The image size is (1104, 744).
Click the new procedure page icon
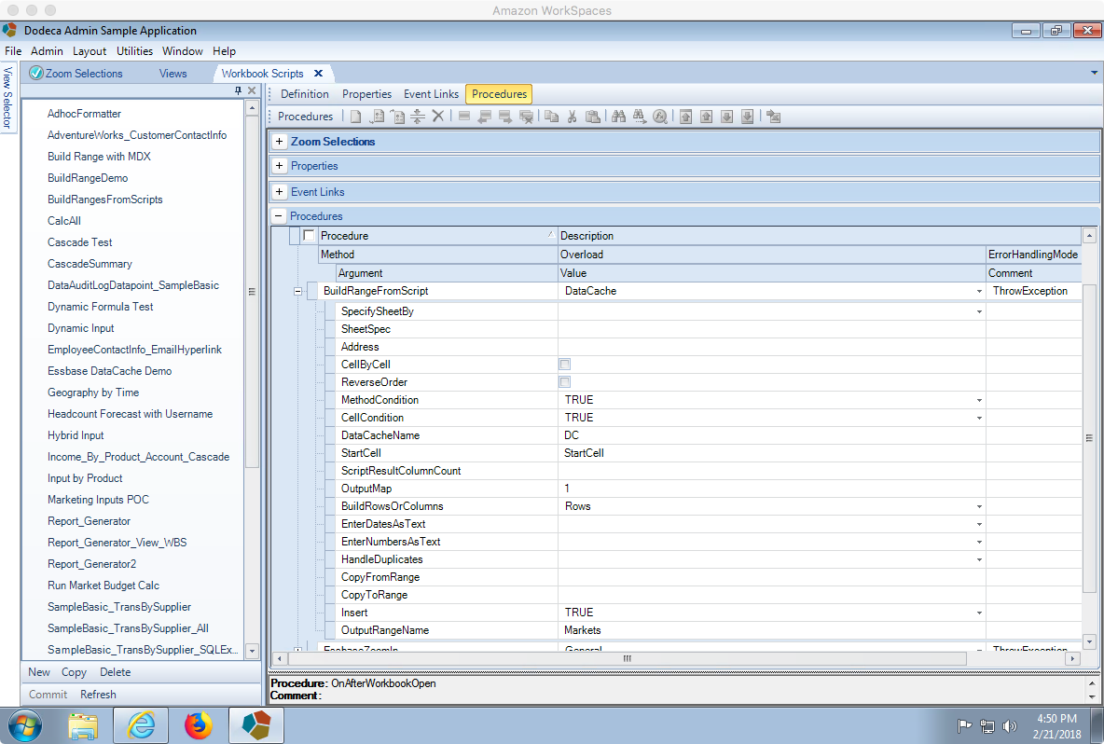click(356, 117)
